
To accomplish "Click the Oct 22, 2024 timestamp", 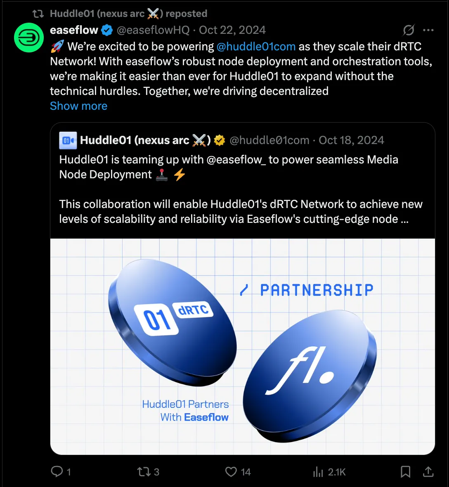I will (232, 30).
